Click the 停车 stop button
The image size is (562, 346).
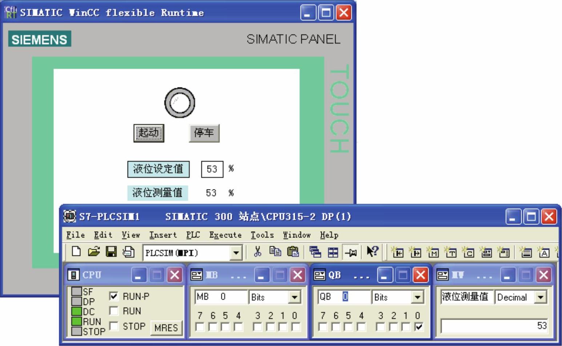pyautogui.click(x=204, y=133)
